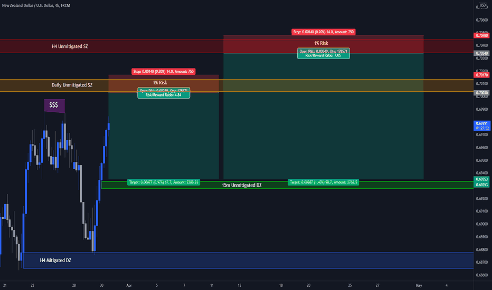The height and width of the screenshot is (290, 492).
Task: Click the gray price tag 0.70030 on the axis
Action: (x=481, y=93)
